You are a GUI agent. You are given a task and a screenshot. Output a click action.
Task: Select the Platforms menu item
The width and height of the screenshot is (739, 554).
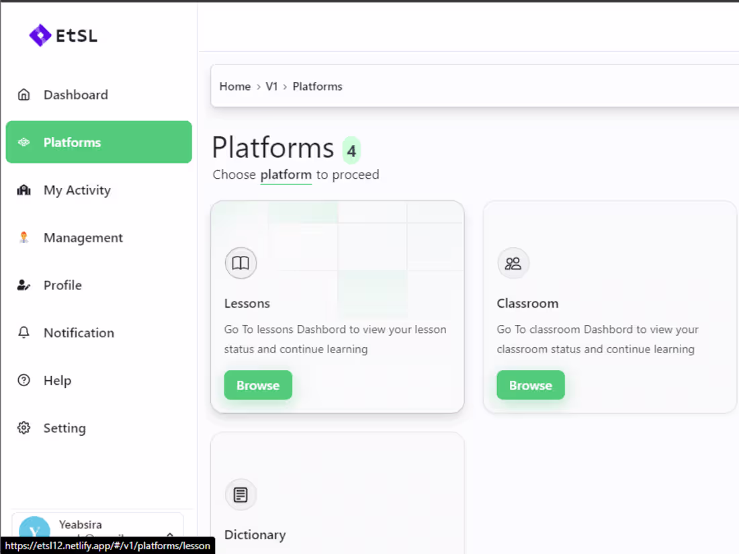[x=99, y=142]
